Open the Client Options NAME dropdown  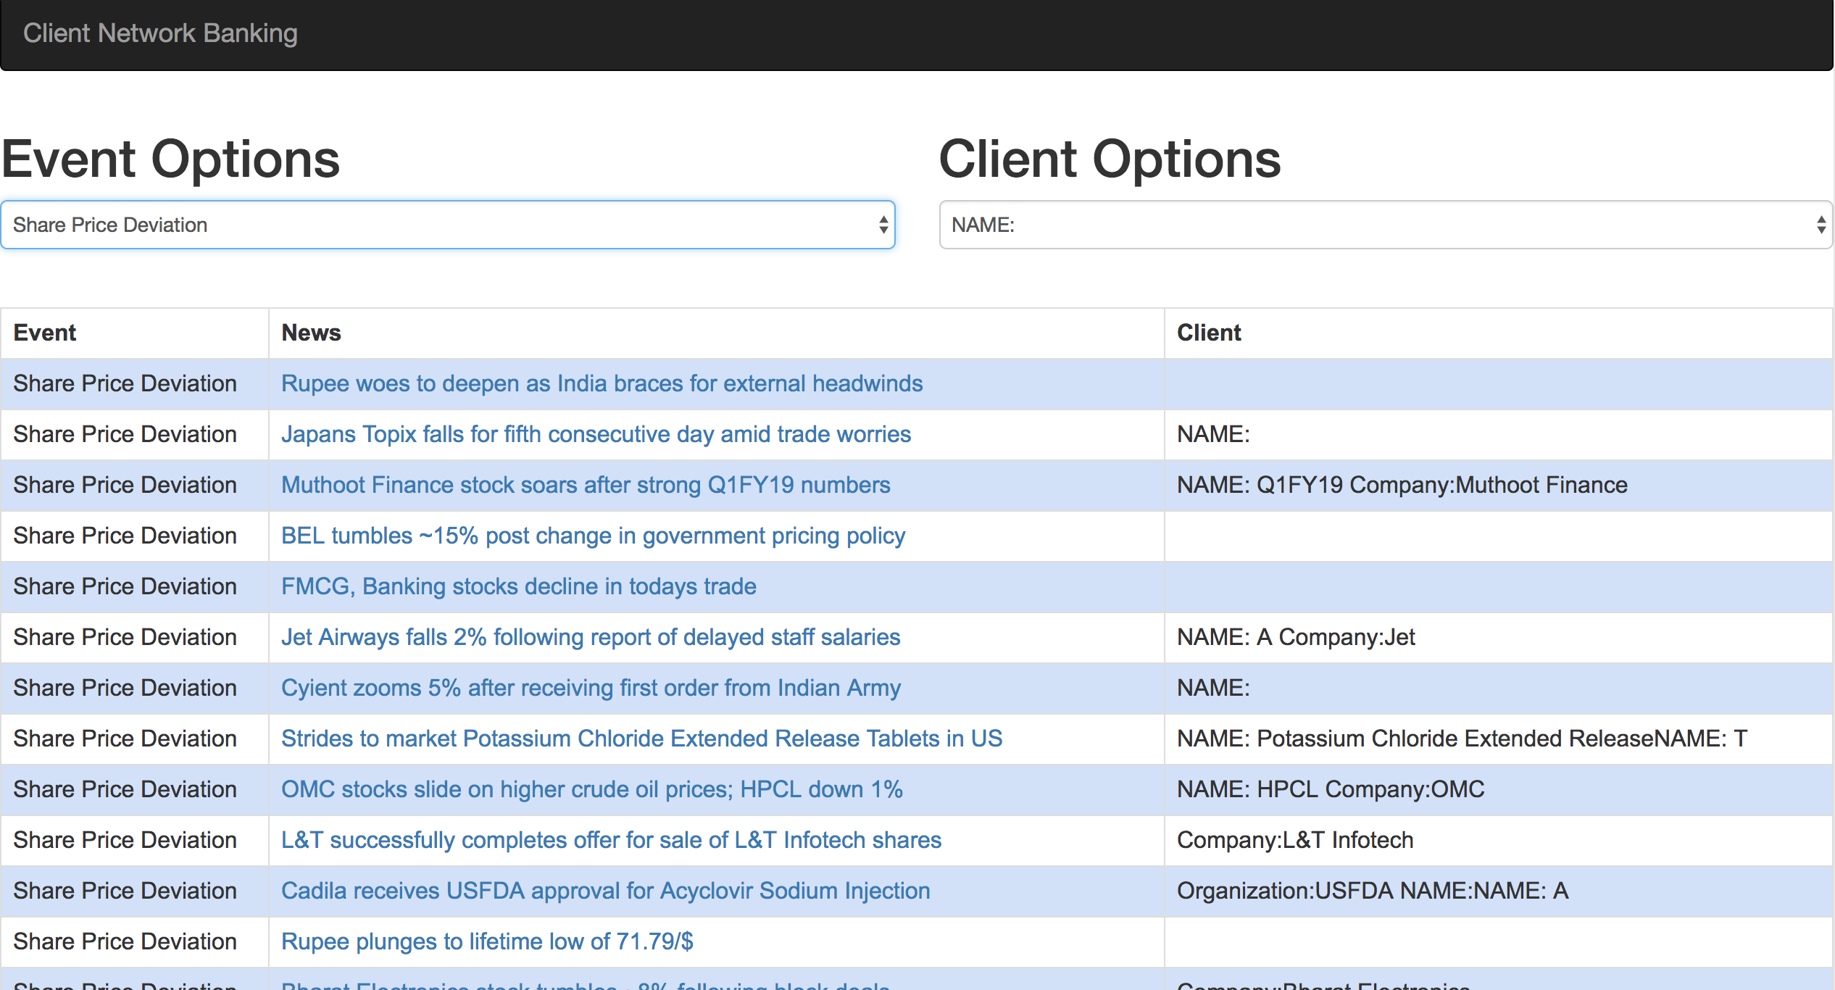pyautogui.click(x=1384, y=225)
